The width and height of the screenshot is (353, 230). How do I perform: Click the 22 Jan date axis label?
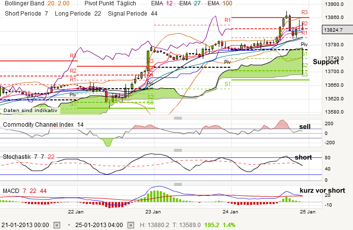click(76, 211)
